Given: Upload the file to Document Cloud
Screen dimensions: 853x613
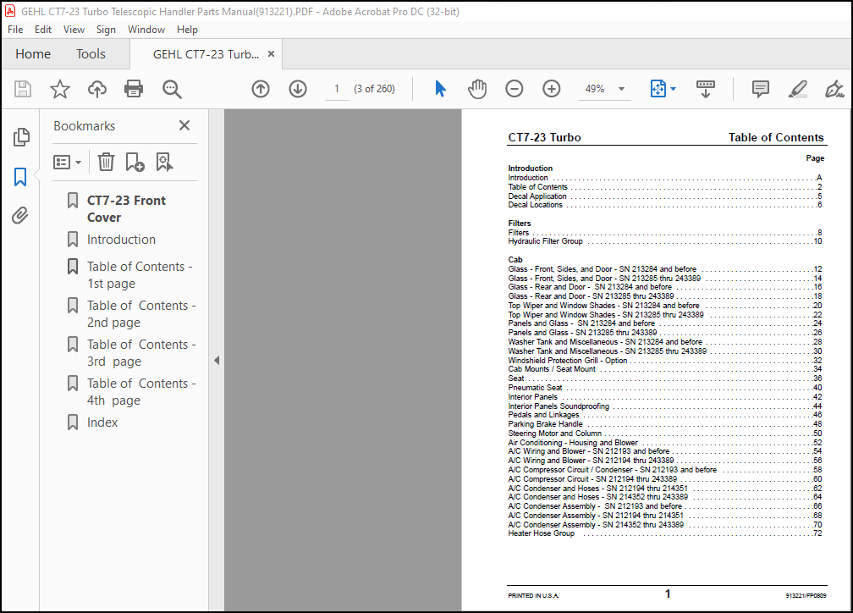Looking at the screenshot, I should point(97,89).
